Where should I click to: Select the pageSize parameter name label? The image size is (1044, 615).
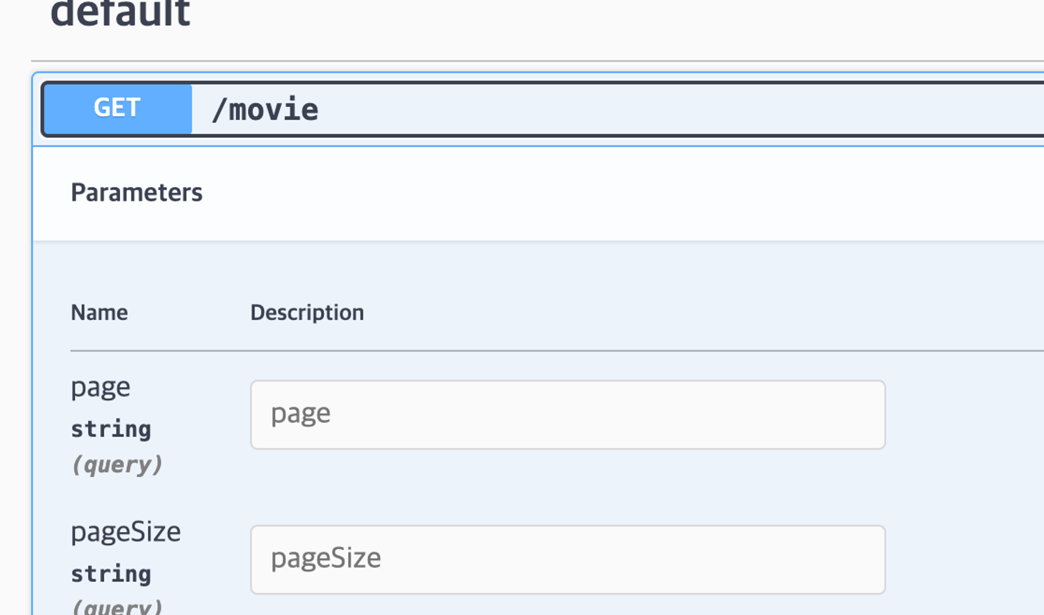tap(125, 533)
